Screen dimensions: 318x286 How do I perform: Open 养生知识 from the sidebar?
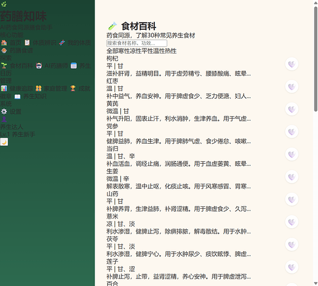tap(30, 96)
